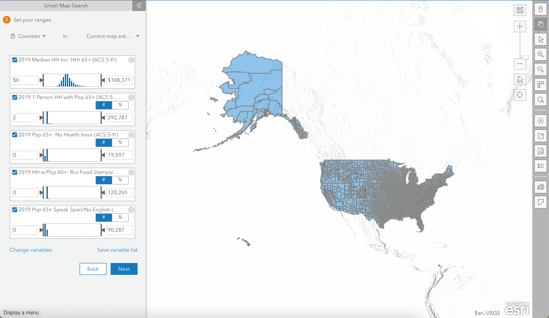This screenshot has width=549, height=318.
Task: Switch Speak Span/No English variable to percent
Action: pos(120,217)
